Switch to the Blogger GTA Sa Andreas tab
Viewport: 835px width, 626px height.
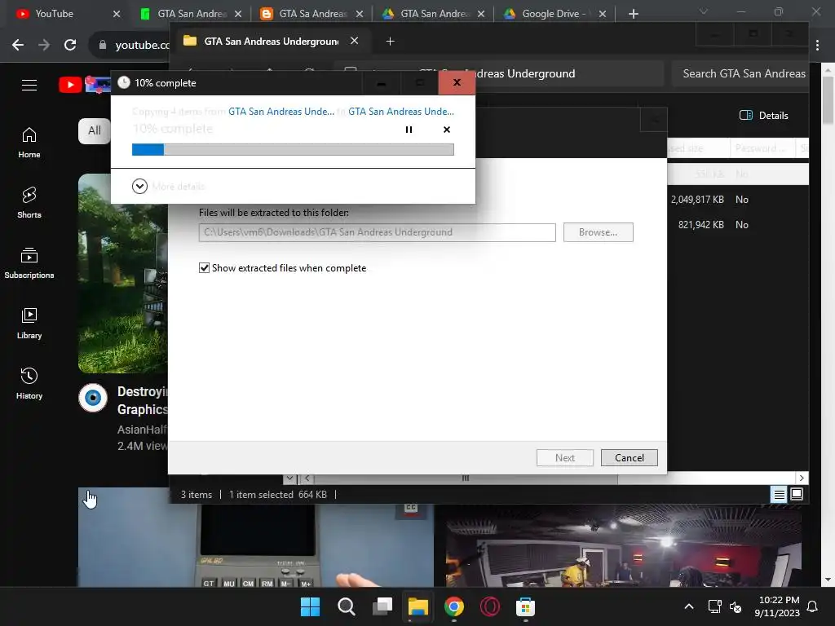tap(313, 14)
